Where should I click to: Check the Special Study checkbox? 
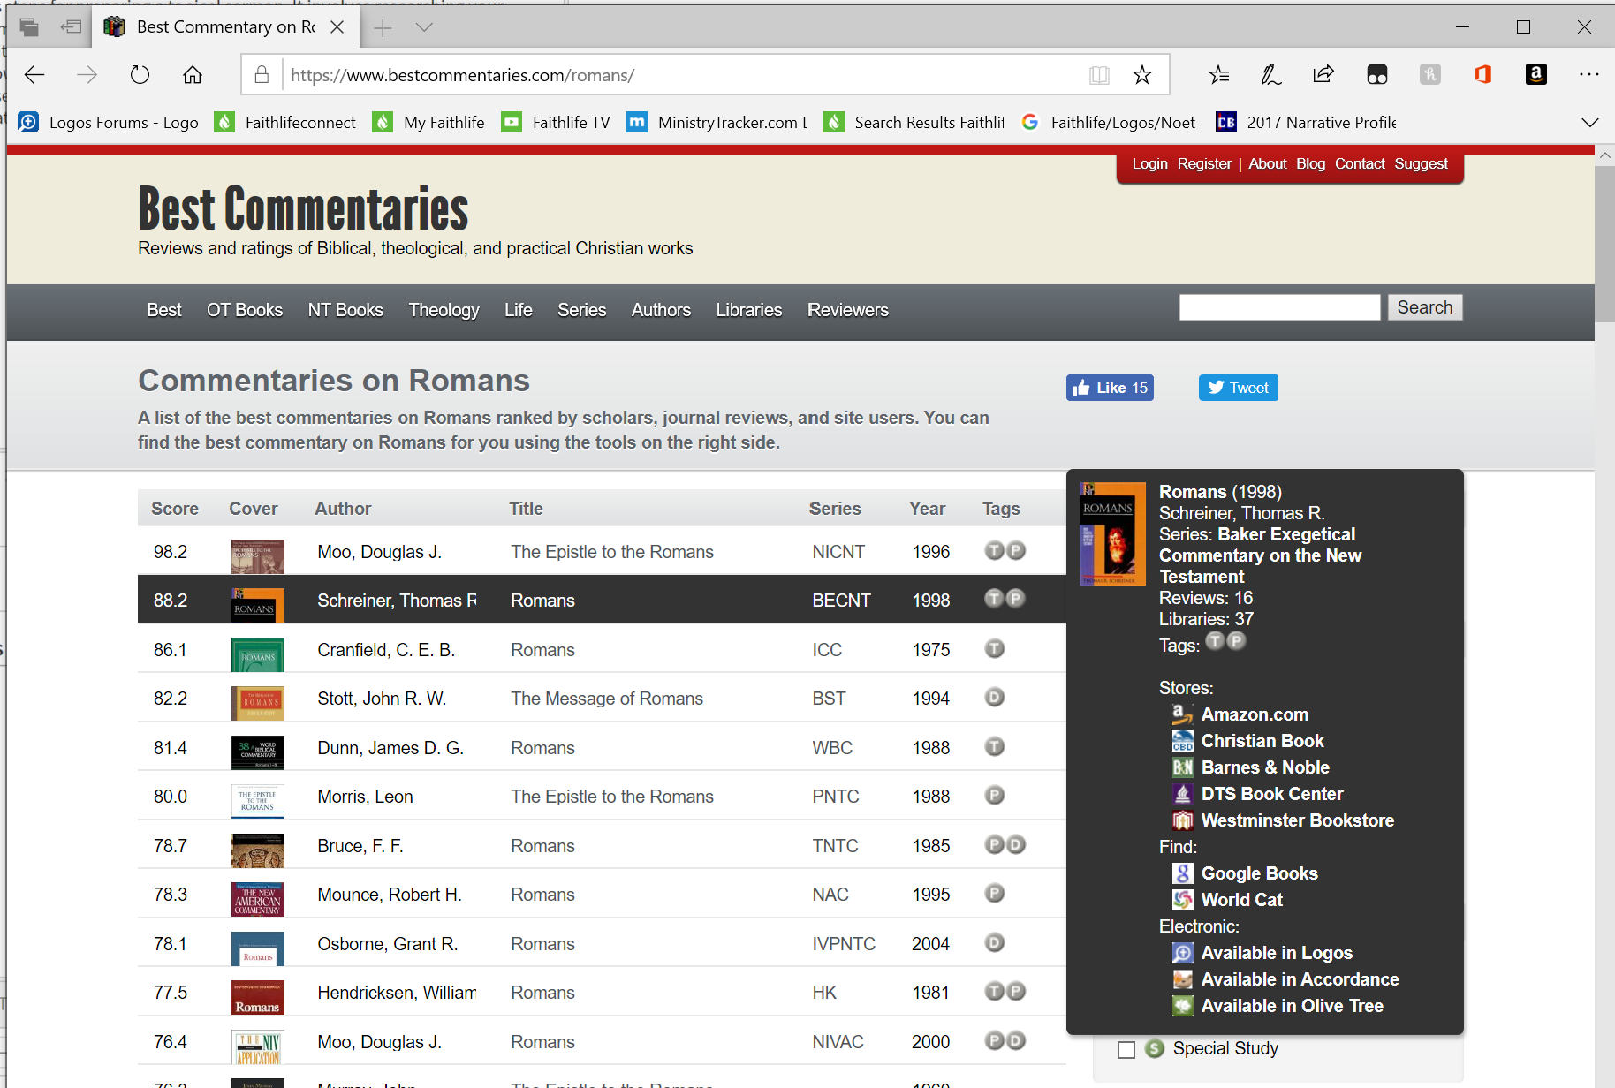coord(1126,1049)
